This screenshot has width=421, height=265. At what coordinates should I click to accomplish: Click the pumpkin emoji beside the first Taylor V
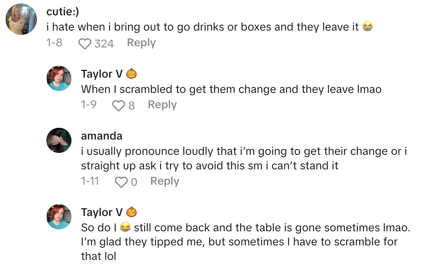pos(132,74)
